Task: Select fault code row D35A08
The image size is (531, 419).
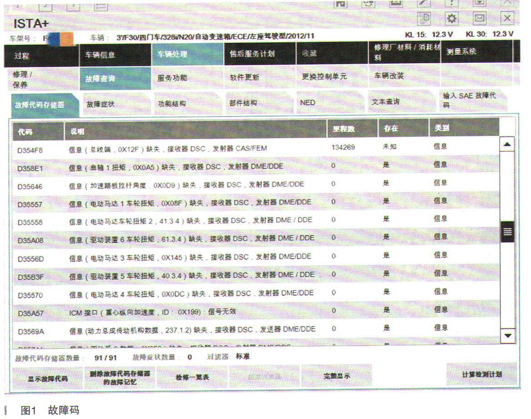Action: click(255, 239)
